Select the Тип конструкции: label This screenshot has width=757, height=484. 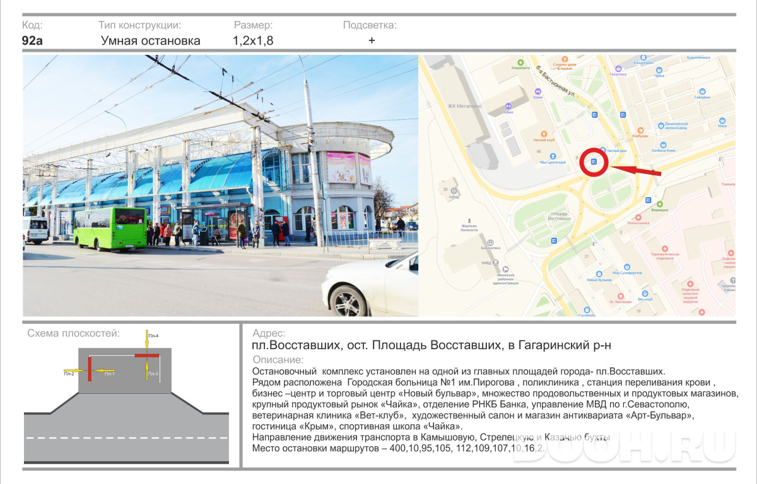click(139, 25)
